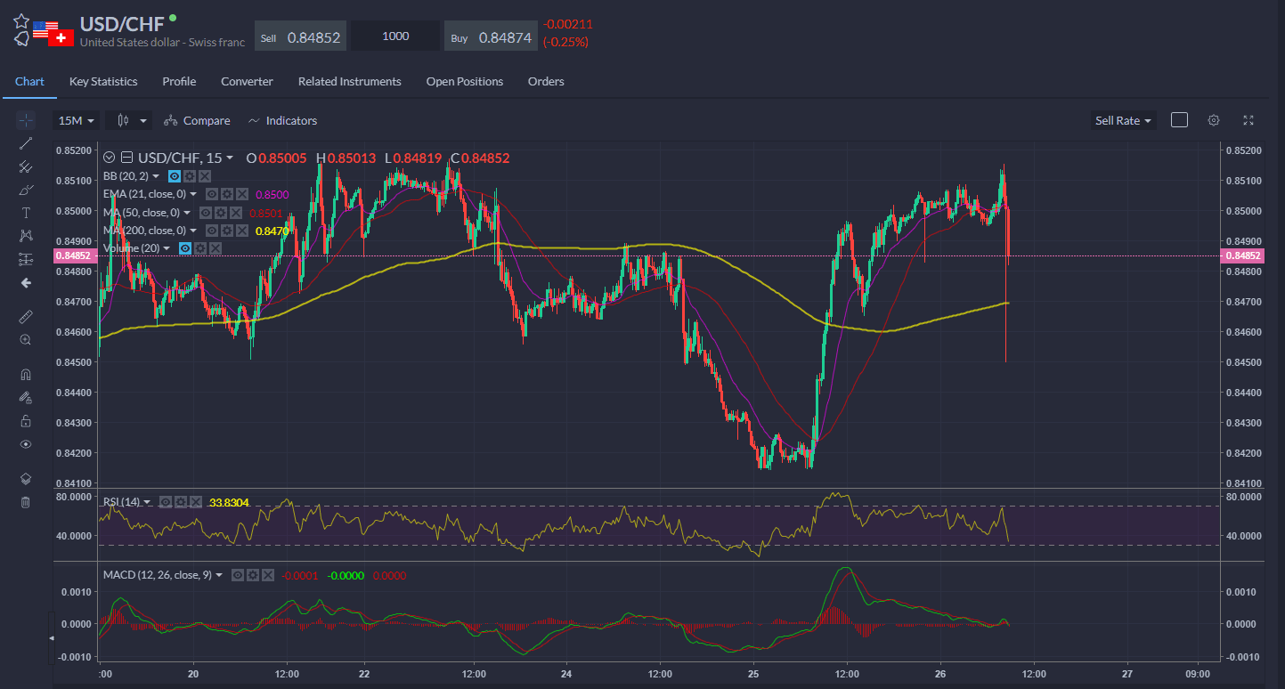The height and width of the screenshot is (689, 1285).
Task: Add USD/CHF to favorites with star
Action: (x=20, y=20)
